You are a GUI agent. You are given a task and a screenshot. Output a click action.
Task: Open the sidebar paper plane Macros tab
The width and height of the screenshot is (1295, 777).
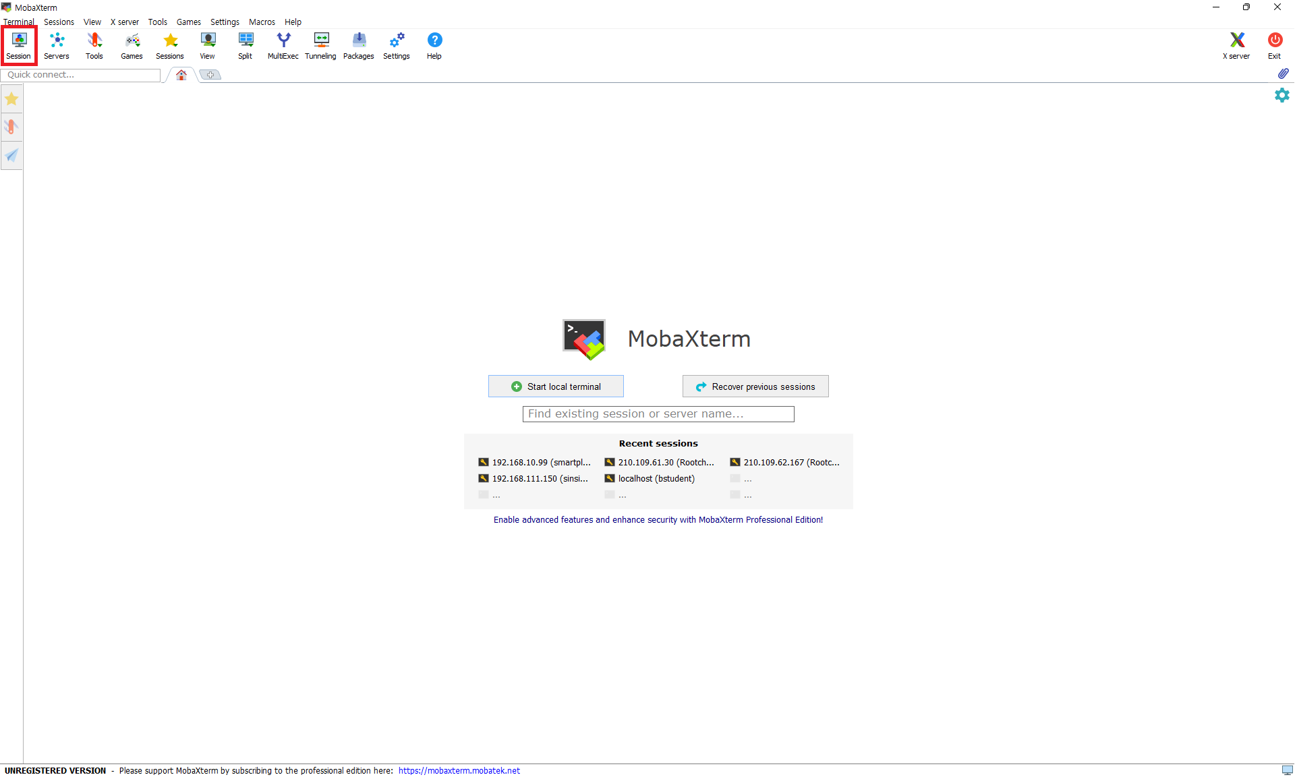[x=11, y=156]
